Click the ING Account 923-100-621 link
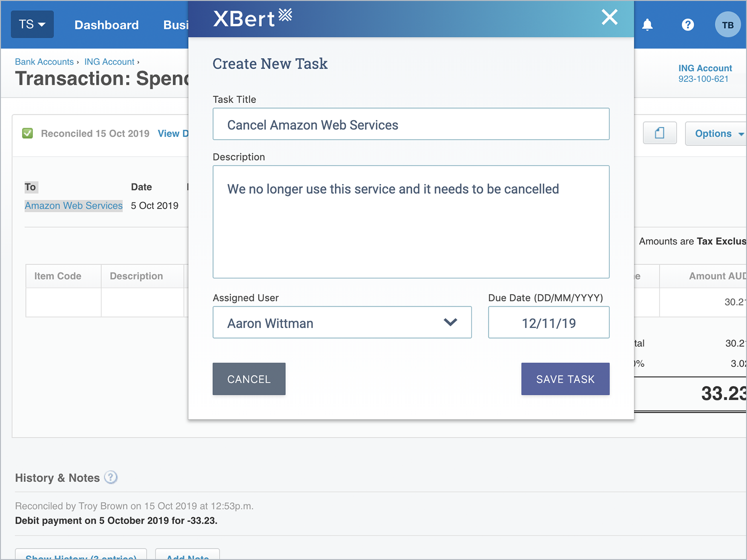This screenshot has width=747, height=560. [705, 73]
